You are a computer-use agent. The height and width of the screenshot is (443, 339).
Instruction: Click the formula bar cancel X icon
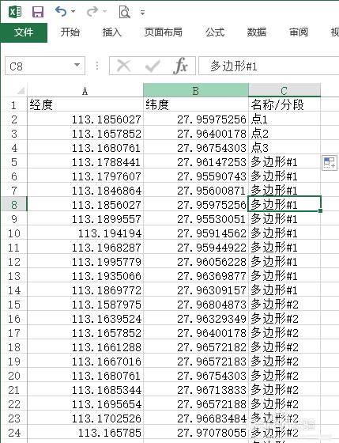(123, 66)
